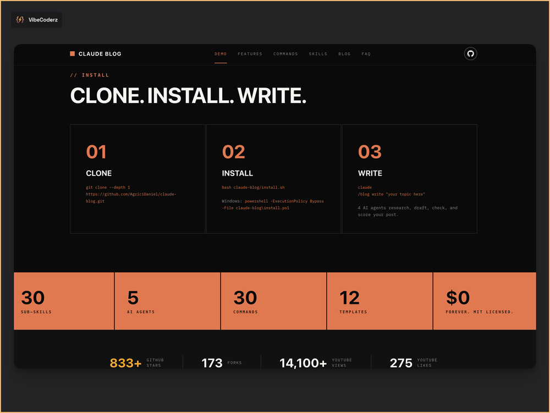Click the CLONE step title
This screenshot has height=413, width=550.
(x=98, y=173)
